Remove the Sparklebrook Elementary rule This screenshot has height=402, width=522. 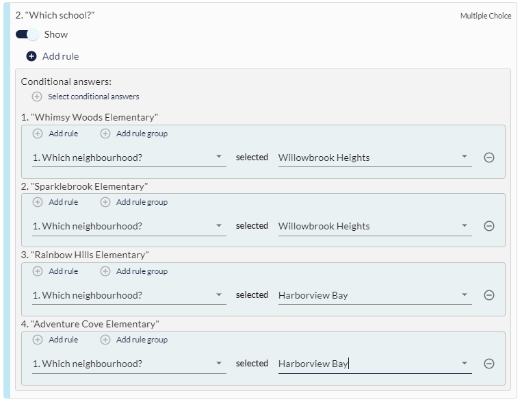point(488,226)
